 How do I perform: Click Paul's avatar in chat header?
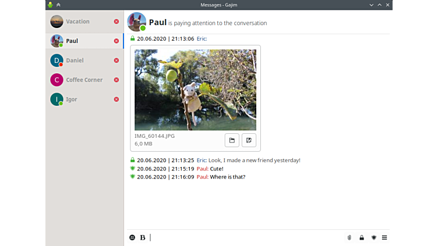coord(137,22)
